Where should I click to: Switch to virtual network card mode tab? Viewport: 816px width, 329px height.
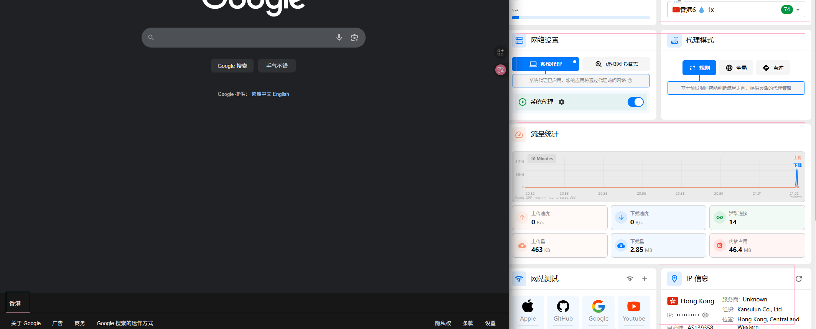(616, 64)
